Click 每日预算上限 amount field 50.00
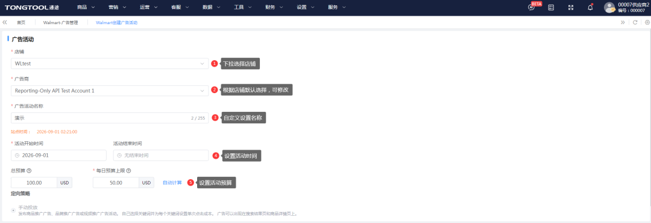This screenshot has height=223, width=651. (x=116, y=183)
